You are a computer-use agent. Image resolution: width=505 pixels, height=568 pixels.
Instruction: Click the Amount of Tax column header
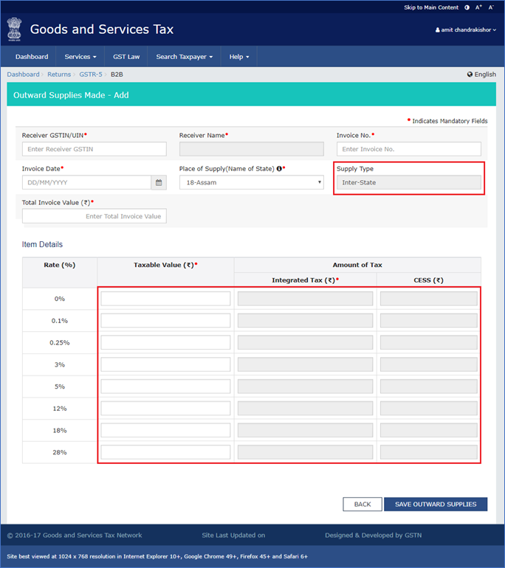(x=357, y=265)
